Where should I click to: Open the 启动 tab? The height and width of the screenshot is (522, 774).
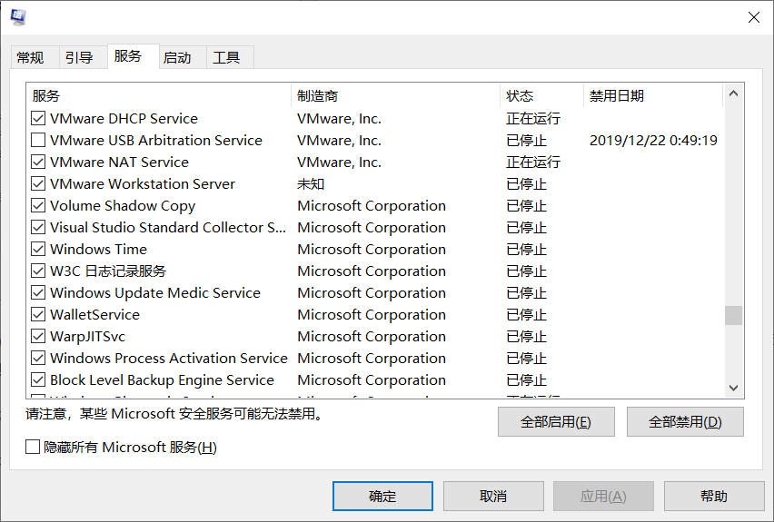point(177,58)
